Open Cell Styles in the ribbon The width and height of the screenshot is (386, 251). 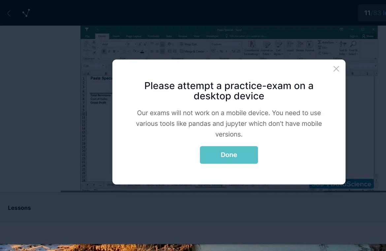tap(278, 44)
